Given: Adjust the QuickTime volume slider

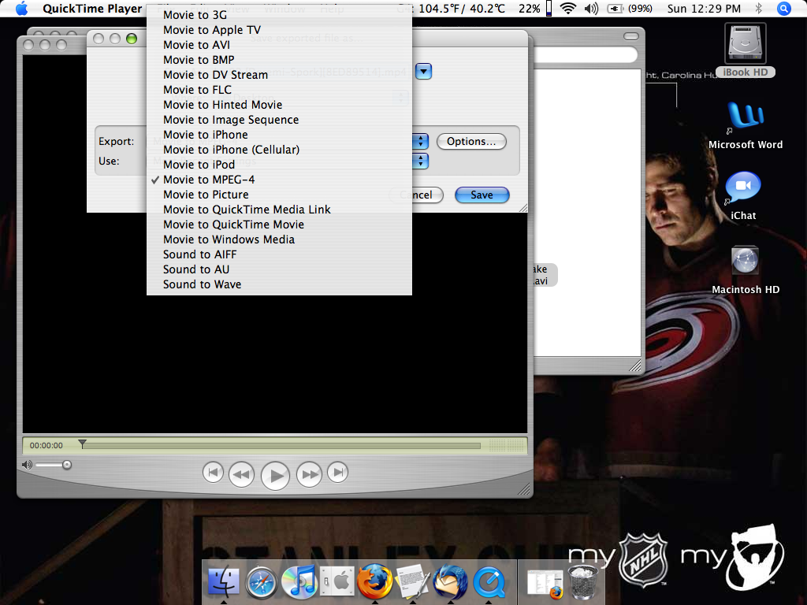Looking at the screenshot, I should [x=66, y=465].
